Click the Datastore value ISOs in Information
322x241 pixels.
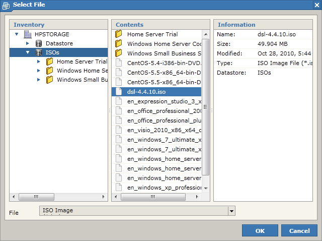[264, 73]
